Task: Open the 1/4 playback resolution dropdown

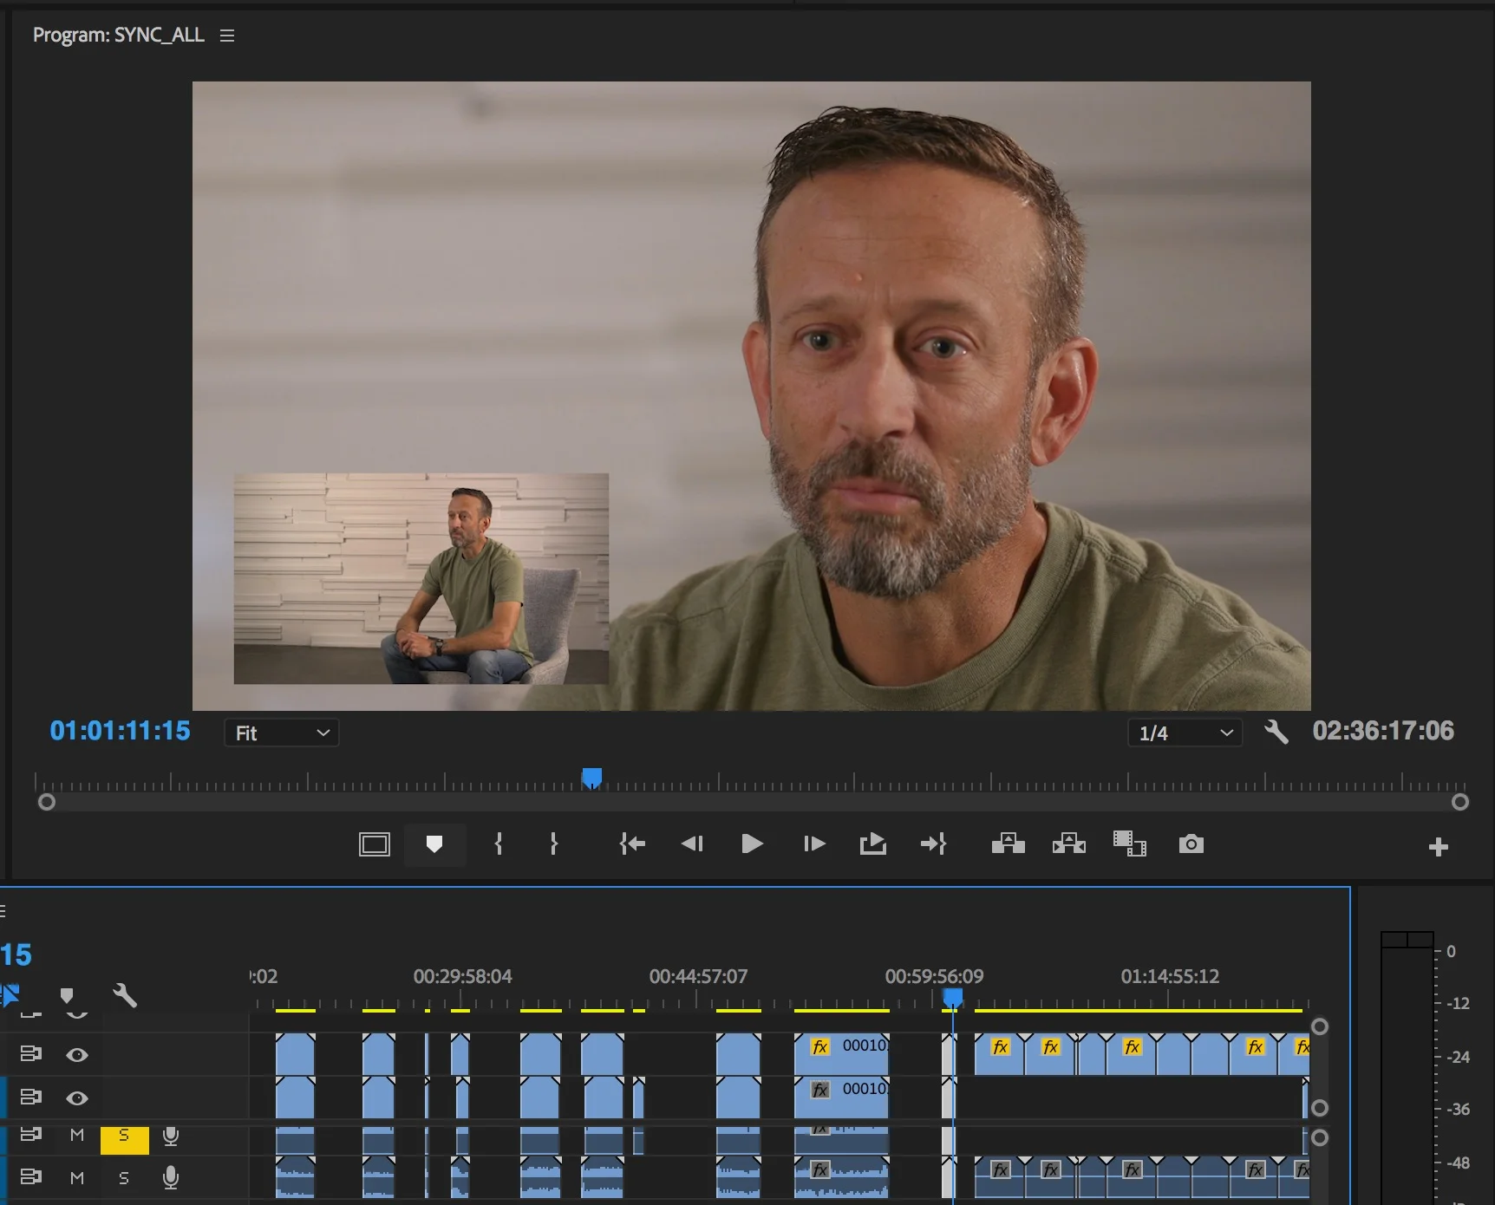Action: pos(1185,733)
